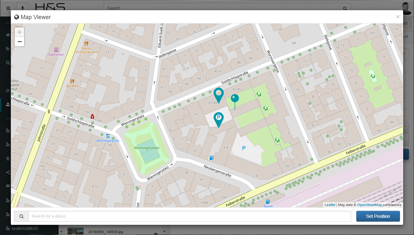The height and width of the screenshot is (235, 414).
Task: Open the OpenStreetMap link
Action: pyautogui.click(x=369, y=205)
